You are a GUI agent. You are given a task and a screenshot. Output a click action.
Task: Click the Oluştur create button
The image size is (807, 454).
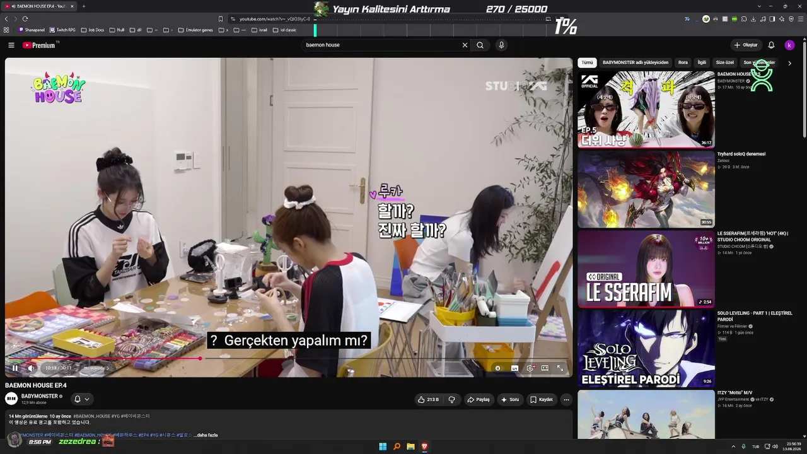point(746,45)
